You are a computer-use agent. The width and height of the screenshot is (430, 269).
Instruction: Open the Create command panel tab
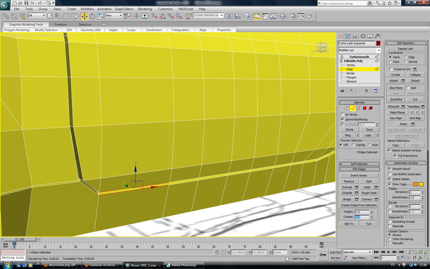pyautogui.click(x=340, y=36)
